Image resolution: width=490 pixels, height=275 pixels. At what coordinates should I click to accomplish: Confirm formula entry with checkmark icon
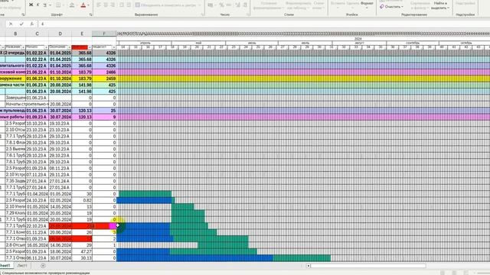tap(21, 24)
